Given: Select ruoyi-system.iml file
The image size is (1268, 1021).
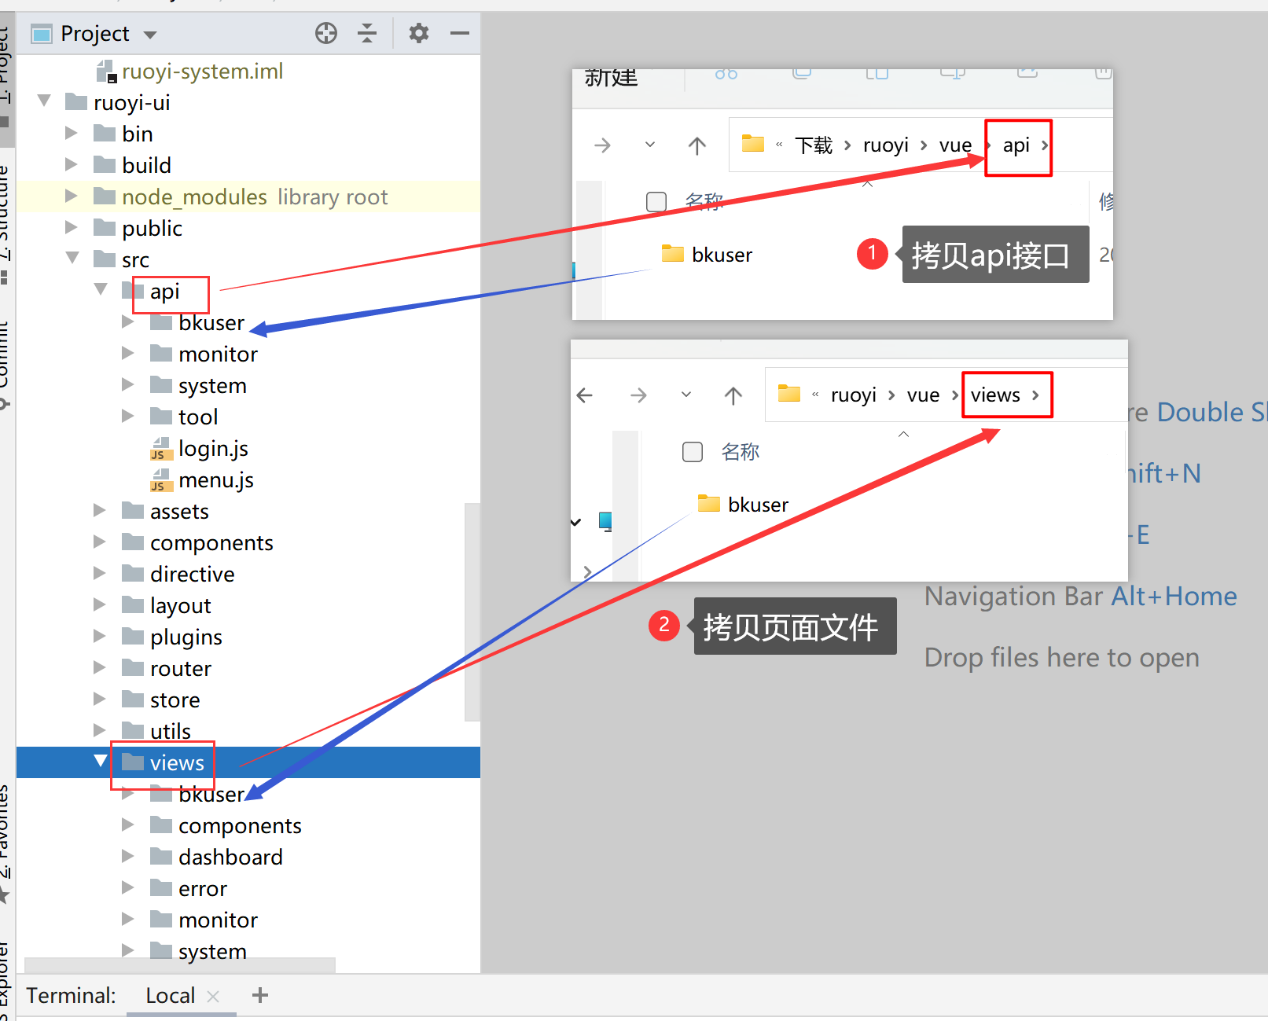Looking at the screenshot, I should tap(202, 71).
